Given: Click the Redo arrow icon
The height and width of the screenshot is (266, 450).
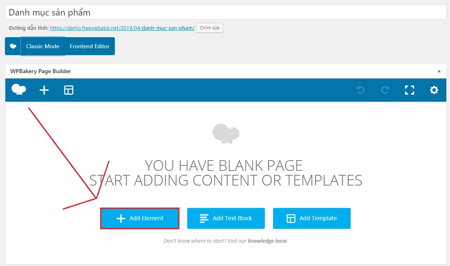Looking at the screenshot, I should (385, 90).
